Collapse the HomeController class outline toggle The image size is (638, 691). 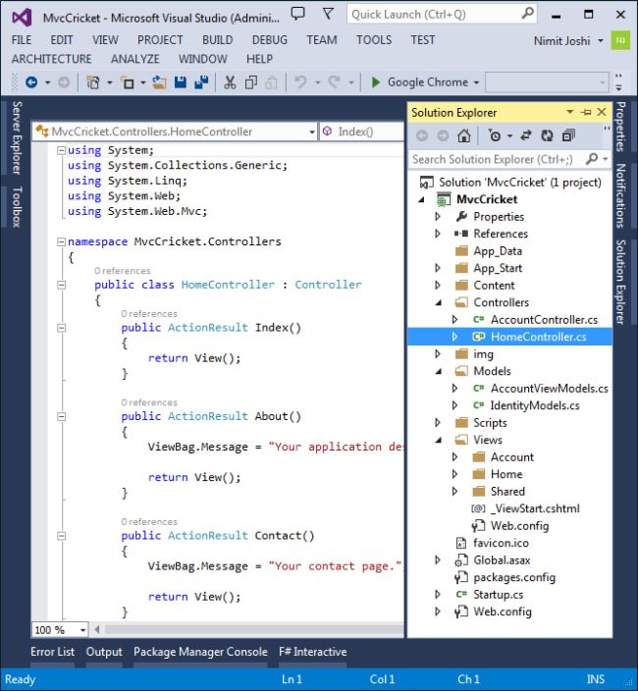tap(61, 285)
